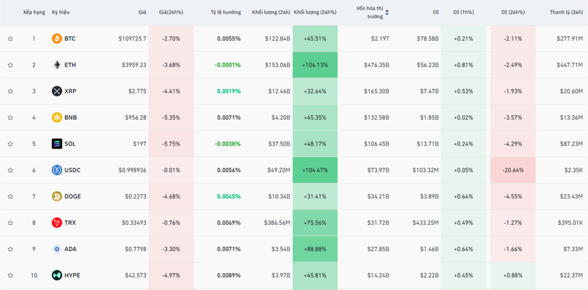Click the Dogecoin icon
This screenshot has width=588, height=290.
(57, 196)
